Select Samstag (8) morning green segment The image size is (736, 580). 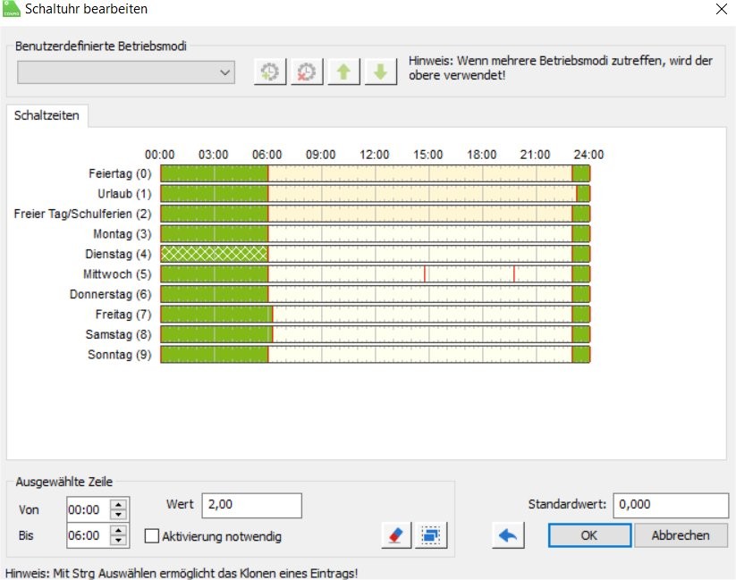[x=216, y=334]
